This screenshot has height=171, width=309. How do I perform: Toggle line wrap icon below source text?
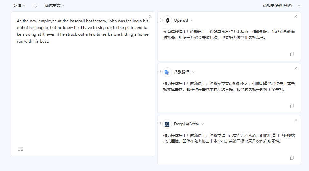[x=21, y=149]
